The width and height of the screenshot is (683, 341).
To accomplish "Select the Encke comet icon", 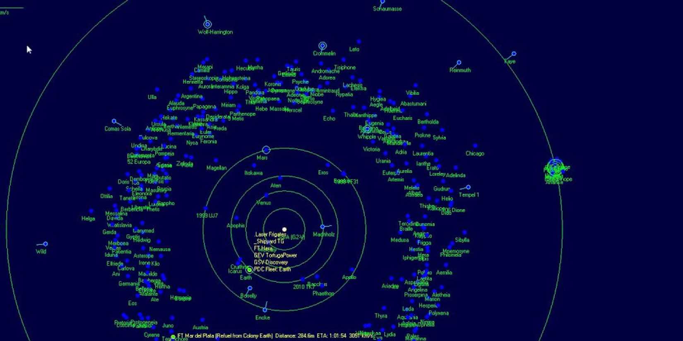I will [x=265, y=310].
